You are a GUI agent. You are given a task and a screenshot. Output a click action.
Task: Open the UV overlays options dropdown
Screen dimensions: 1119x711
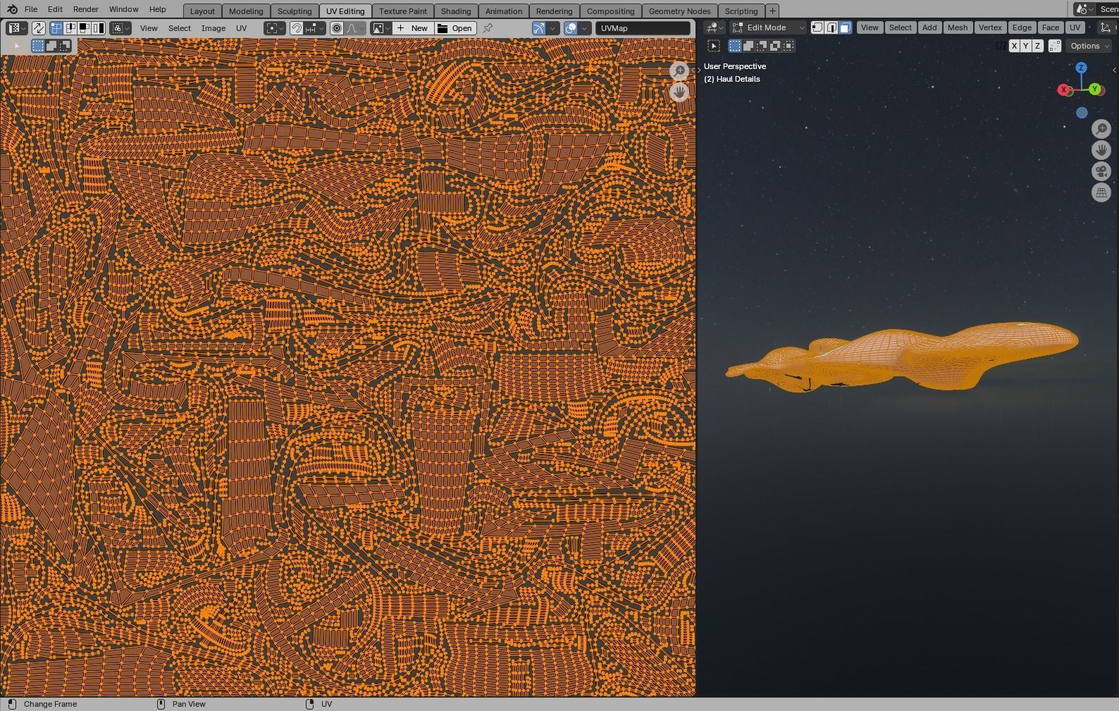[x=585, y=28]
